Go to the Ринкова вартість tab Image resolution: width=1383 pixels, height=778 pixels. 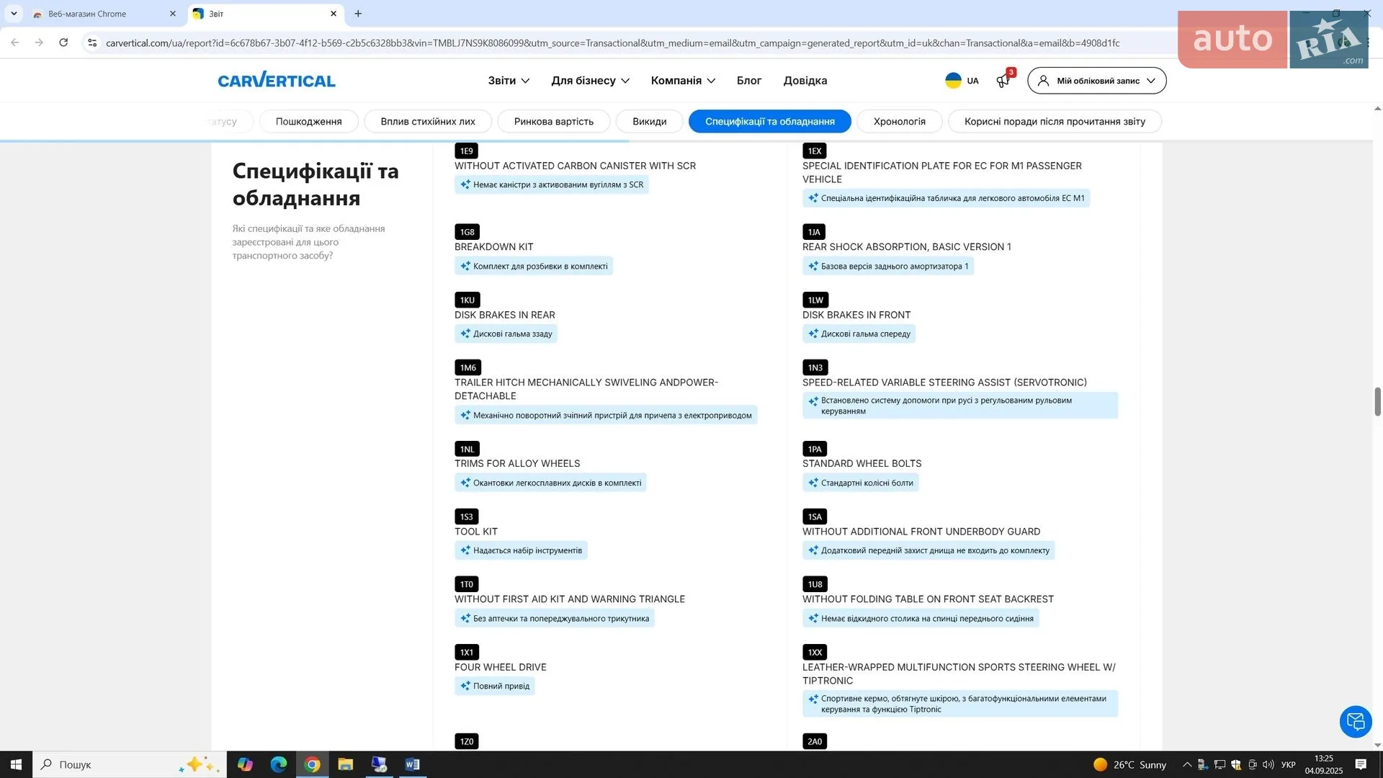[553, 121]
